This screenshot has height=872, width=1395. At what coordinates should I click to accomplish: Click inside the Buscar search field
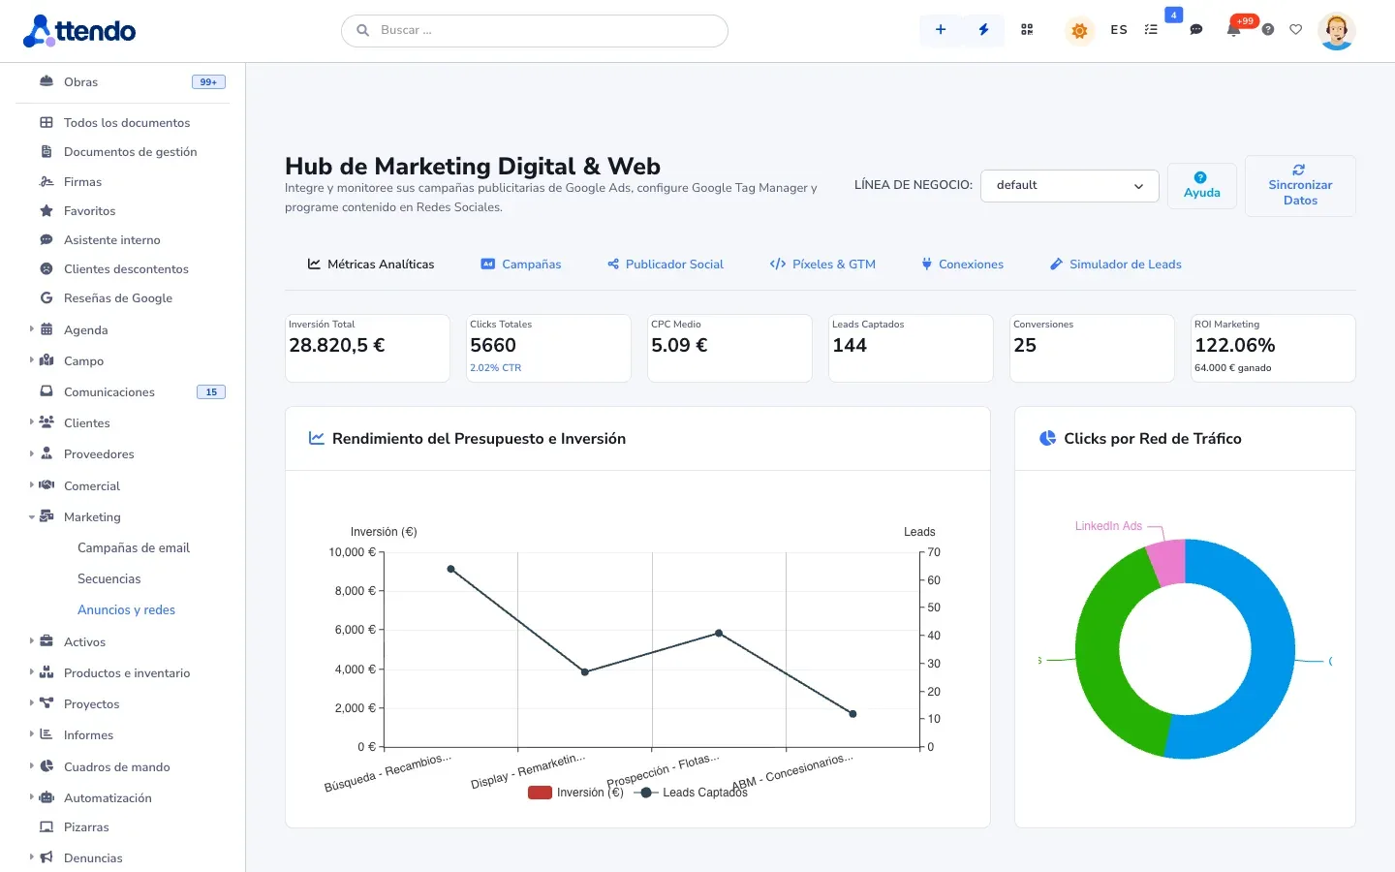pyautogui.click(x=535, y=30)
